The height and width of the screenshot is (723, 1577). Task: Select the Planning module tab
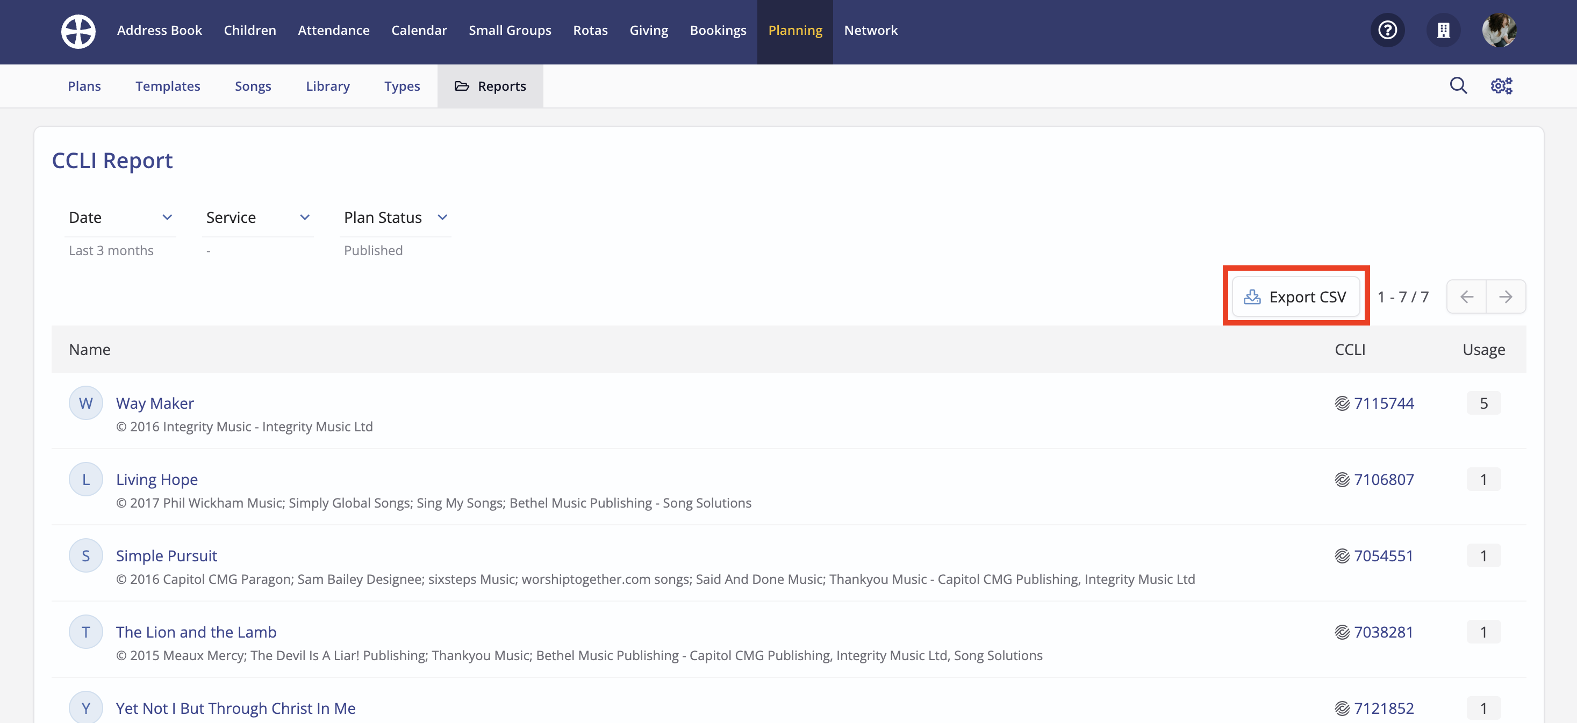[x=795, y=31]
